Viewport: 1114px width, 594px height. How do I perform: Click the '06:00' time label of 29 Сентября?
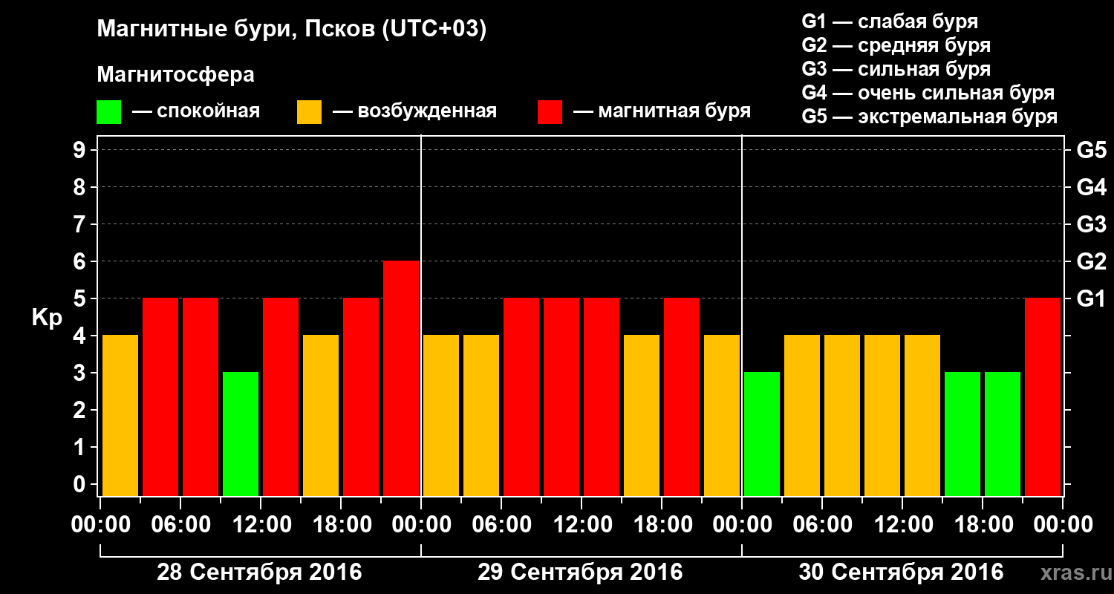click(501, 524)
